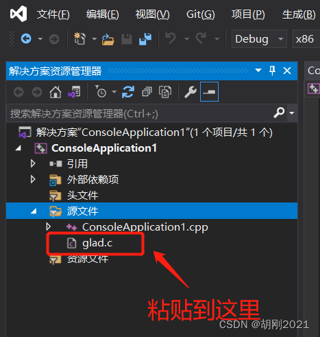The width and height of the screenshot is (320, 337).
Task: Click the undo arrow icon
Action: click(x=171, y=38)
